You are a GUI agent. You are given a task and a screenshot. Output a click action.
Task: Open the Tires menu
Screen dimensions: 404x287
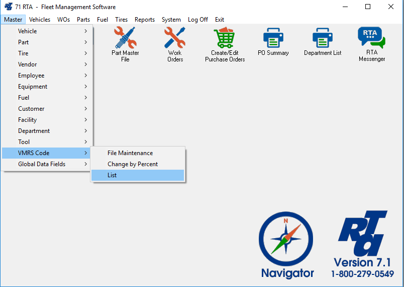point(121,20)
